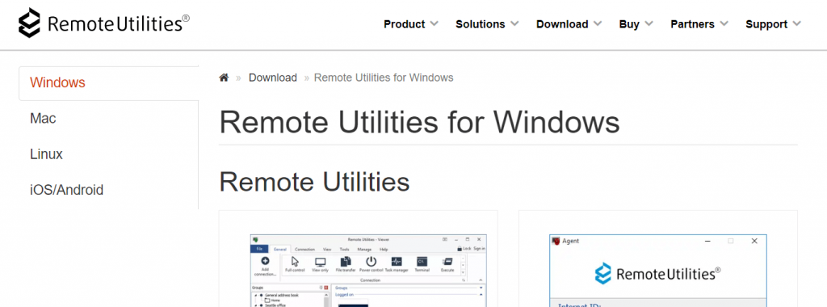827x307 pixels.
Task: Click the Download breadcrumb link
Action: point(273,78)
